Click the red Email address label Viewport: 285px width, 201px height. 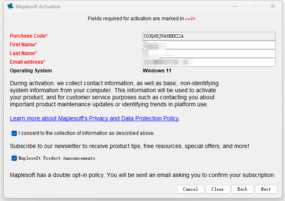point(28,62)
